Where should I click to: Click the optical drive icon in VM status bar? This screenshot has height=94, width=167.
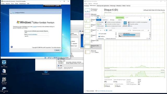pos(47,58)
